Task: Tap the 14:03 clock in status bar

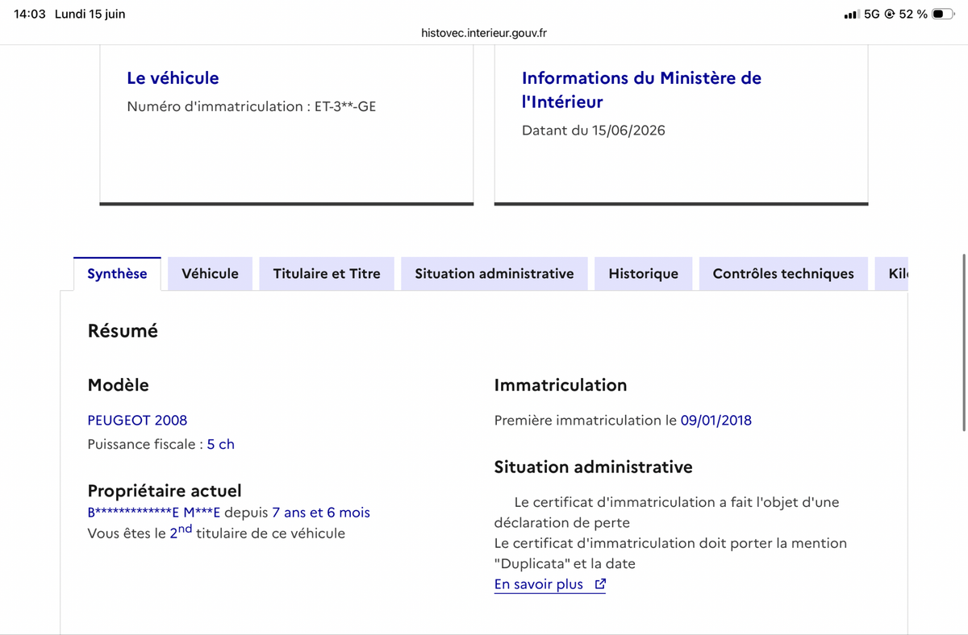Action: pyautogui.click(x=30, y=14)
